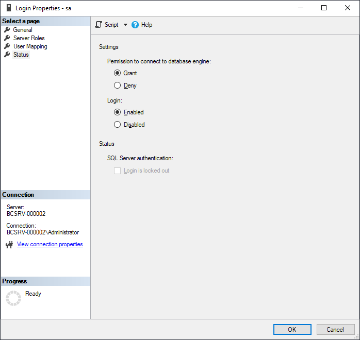
Task: Click wrench icon next to User Mapping
Action: point(7,46)
